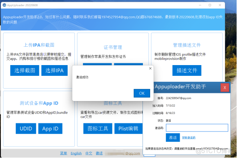Close the activation success message box
This screenshot has width=237, height=158.
coord(150,69)
